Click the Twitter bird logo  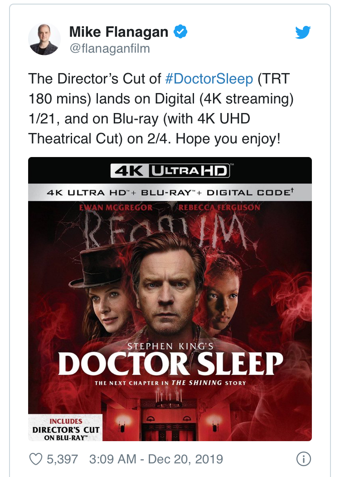click(x=303, y=32)
